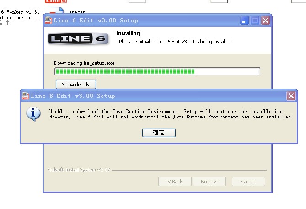The image size is (306, 209).
Task: Close the main Line 6 Edit Setup window
Action: (265, 20)
